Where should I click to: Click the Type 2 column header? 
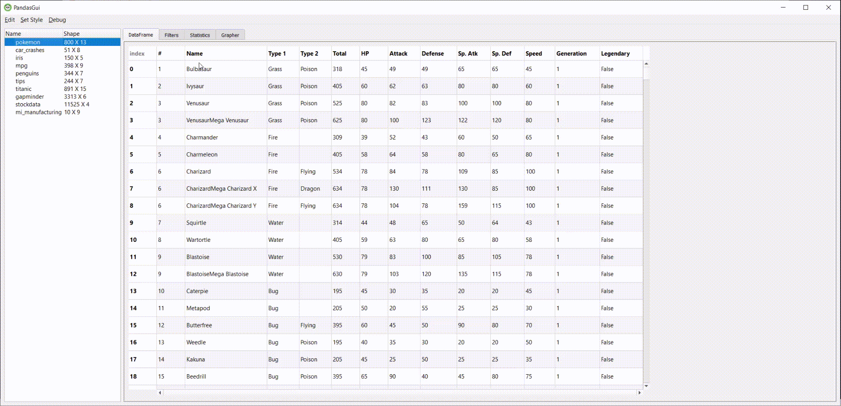click(315, 53)
